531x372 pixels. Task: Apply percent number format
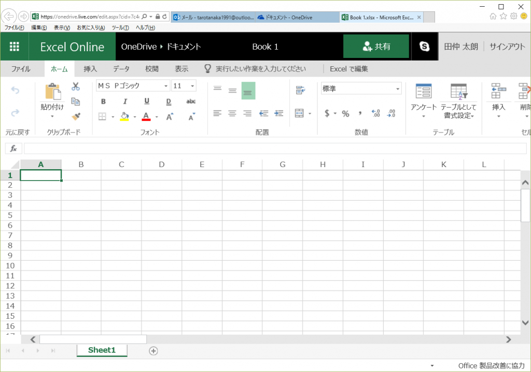tap(345, 113)
